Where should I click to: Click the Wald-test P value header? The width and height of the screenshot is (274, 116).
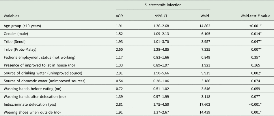point(254,16)
